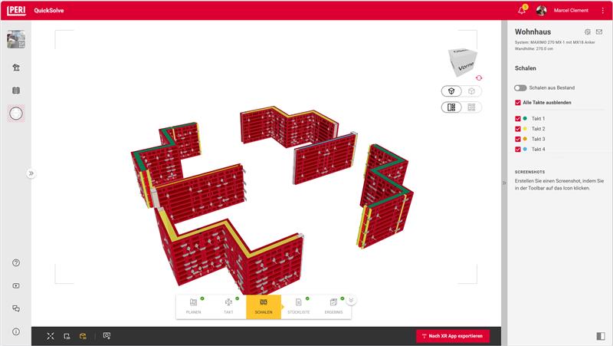613x346 pixels.
Task: Uncheck the Takt 1 checkbox
Action: point(519,119)
